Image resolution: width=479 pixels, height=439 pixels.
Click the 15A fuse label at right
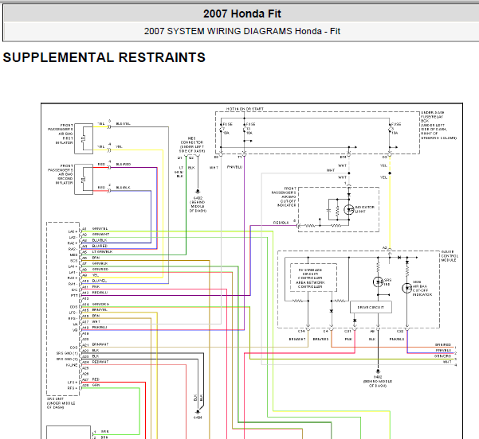395,128
